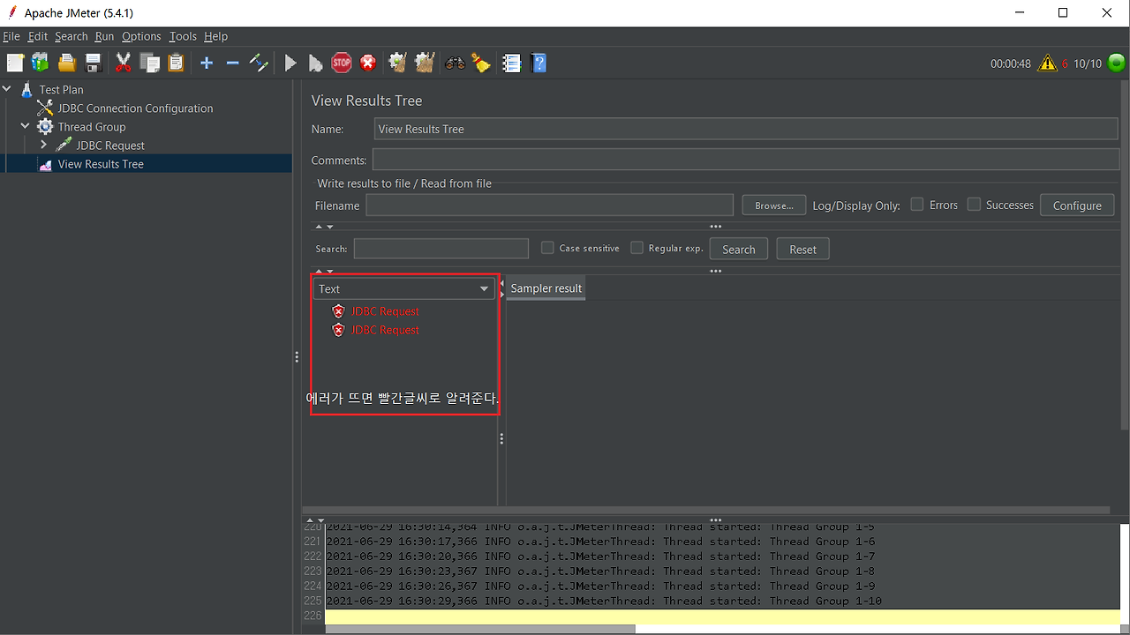Click the Clear All double-broom icon

click(x=425, y=63)
